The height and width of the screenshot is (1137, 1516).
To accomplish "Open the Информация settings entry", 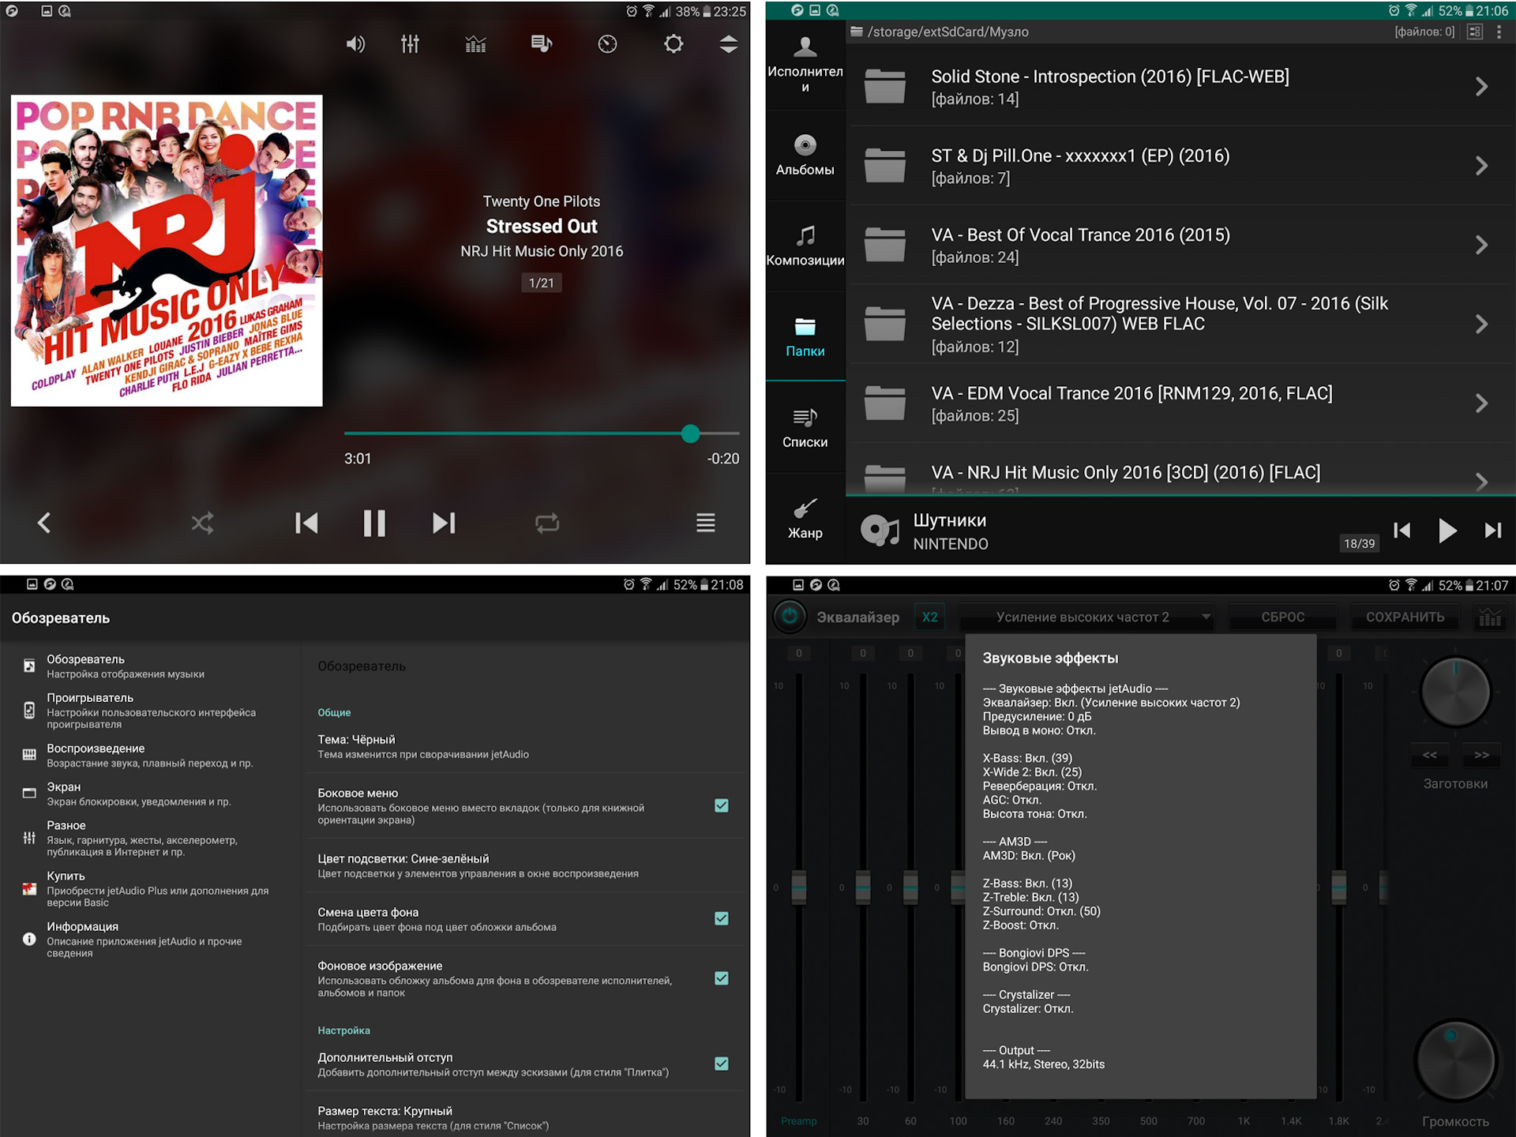I will (x=150, y=939).
